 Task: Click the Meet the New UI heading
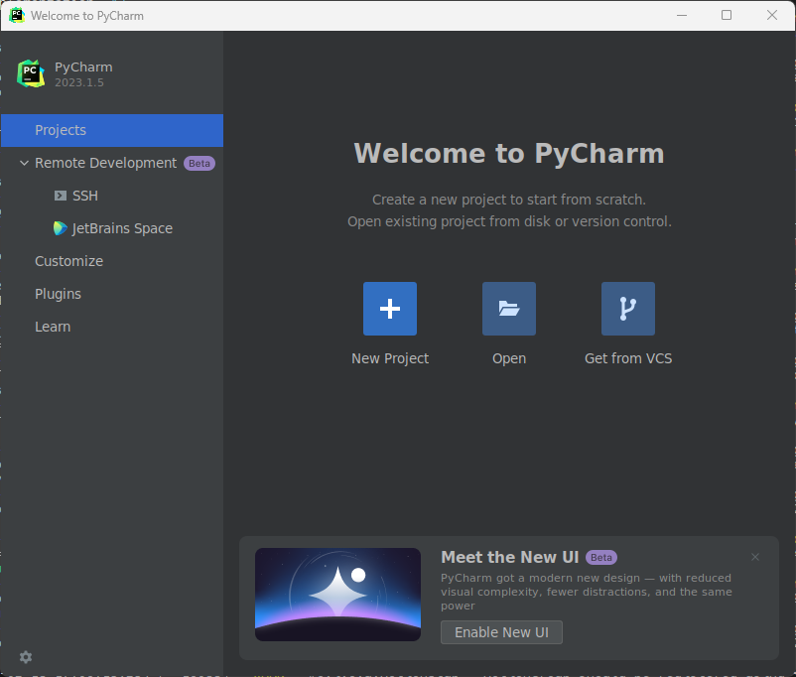pyautogui.click(x=510, y=557)
